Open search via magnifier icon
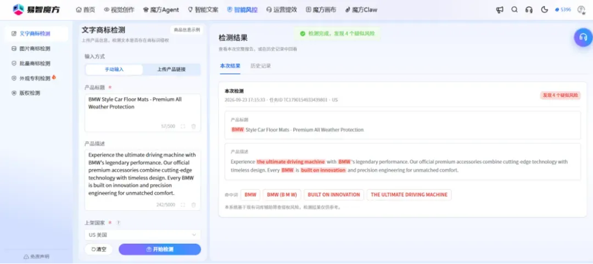The width and height of the screenshot is (593, 264). pyautogui.click(x=514, y=10)
